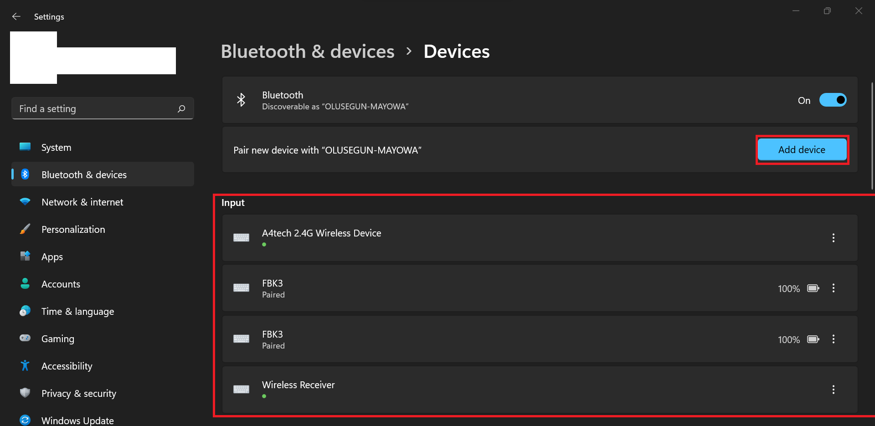Select Personalization in the sidebar

coord(73,230)
